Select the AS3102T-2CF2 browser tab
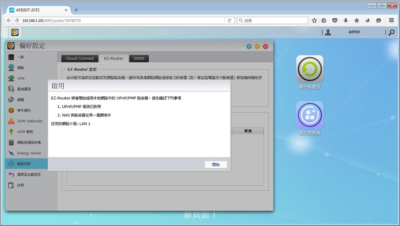Viewport: 400px width, 226px height. (38, 10)
